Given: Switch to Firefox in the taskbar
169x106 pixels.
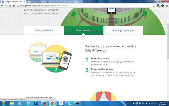Looking at the screenshot, I should click(44, 103).
